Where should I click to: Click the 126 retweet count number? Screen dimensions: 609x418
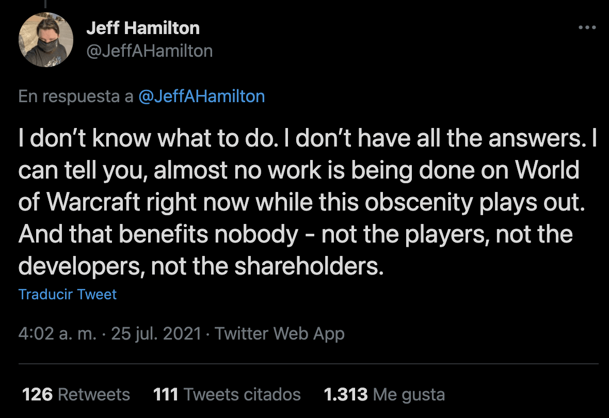tap(37, 395)
